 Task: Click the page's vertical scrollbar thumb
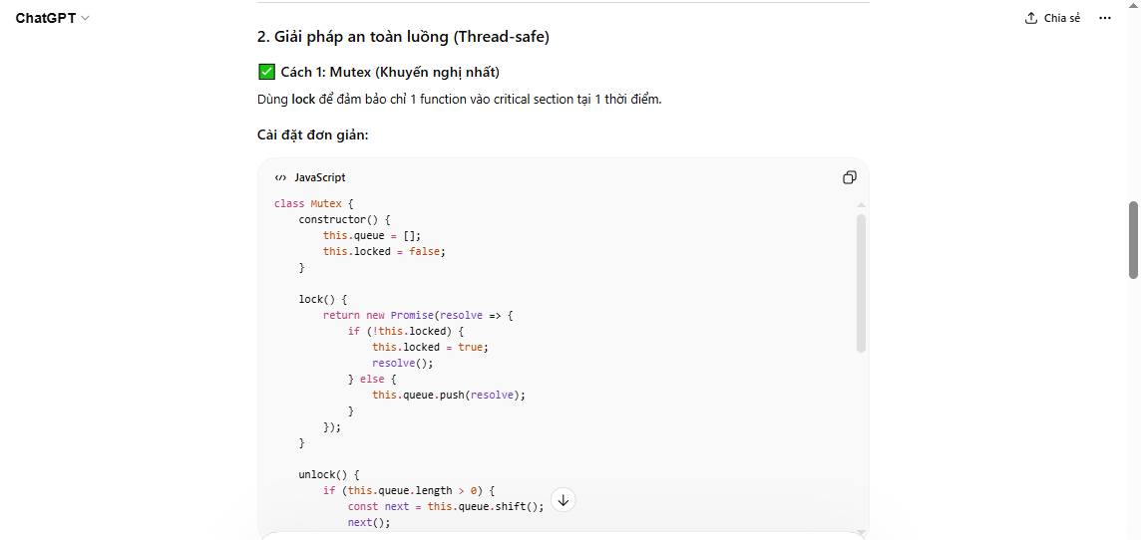pos(1133,239)
